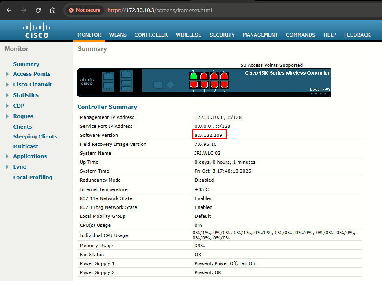Expand the Applications arrow
This screenshot has width=382, height=281.
tap(7, 156)
